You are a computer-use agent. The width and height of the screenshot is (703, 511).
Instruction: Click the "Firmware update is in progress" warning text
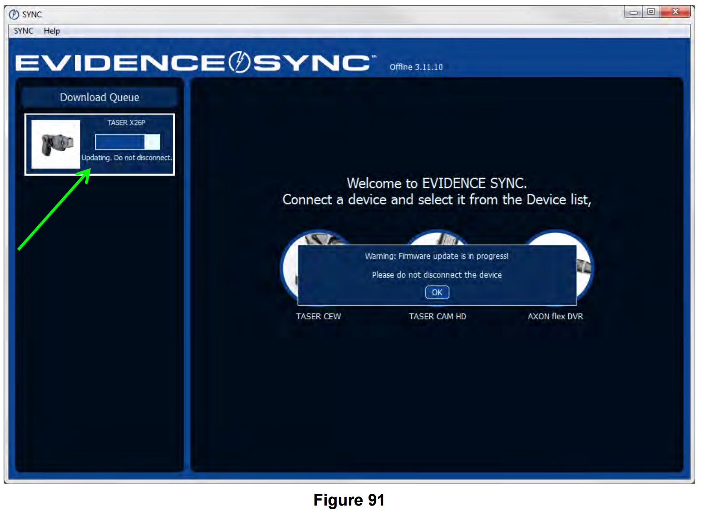(x=437, y=256)
